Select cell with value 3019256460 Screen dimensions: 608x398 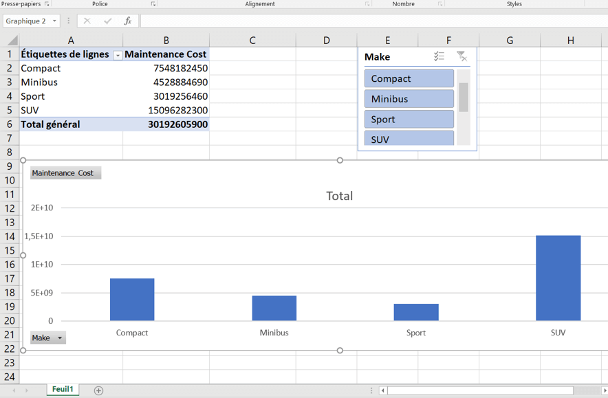[x=166, y=96]
